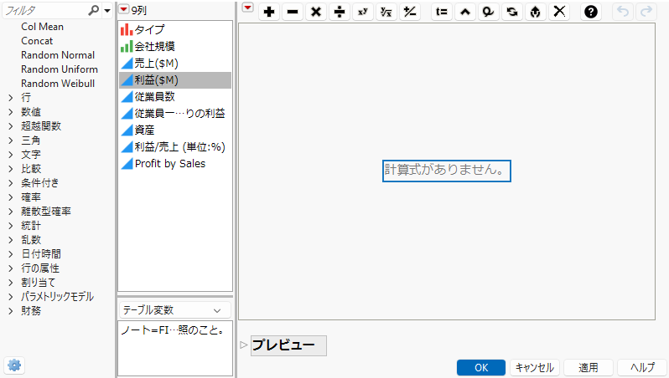
Task: Click the root operator button
Action: tap(386, 12)
